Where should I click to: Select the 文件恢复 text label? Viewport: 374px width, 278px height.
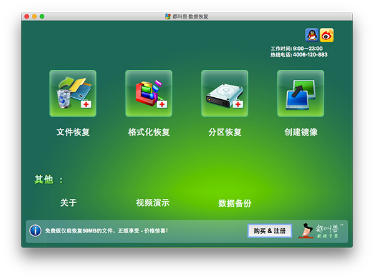[x=73, y=132]
